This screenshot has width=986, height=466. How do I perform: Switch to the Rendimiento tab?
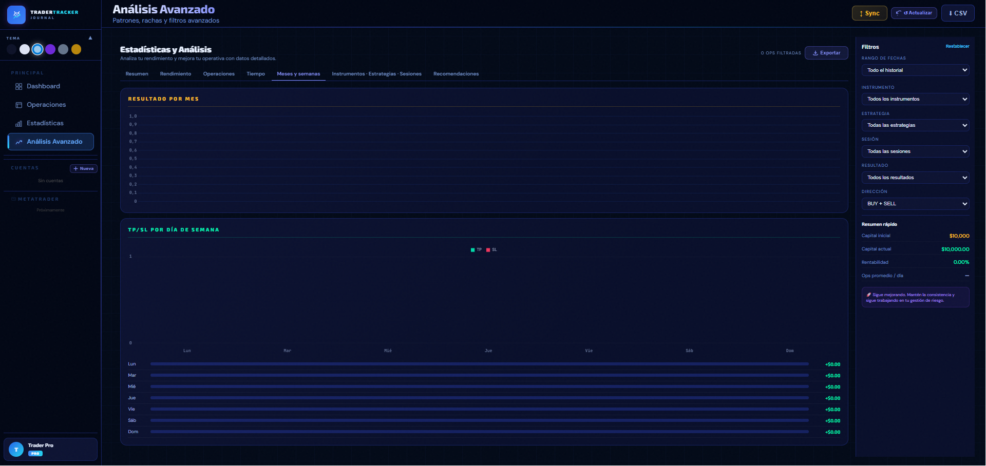(176, 74)
